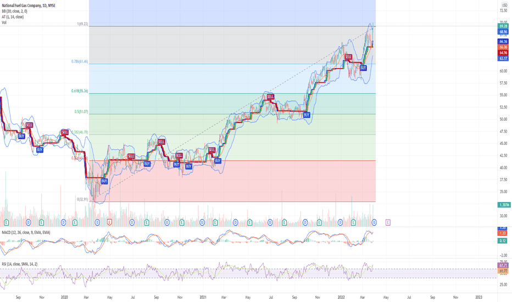Click the Fibonacci 0(32.91) level label
The image size is (512, 302).
[x=82, y=199]
